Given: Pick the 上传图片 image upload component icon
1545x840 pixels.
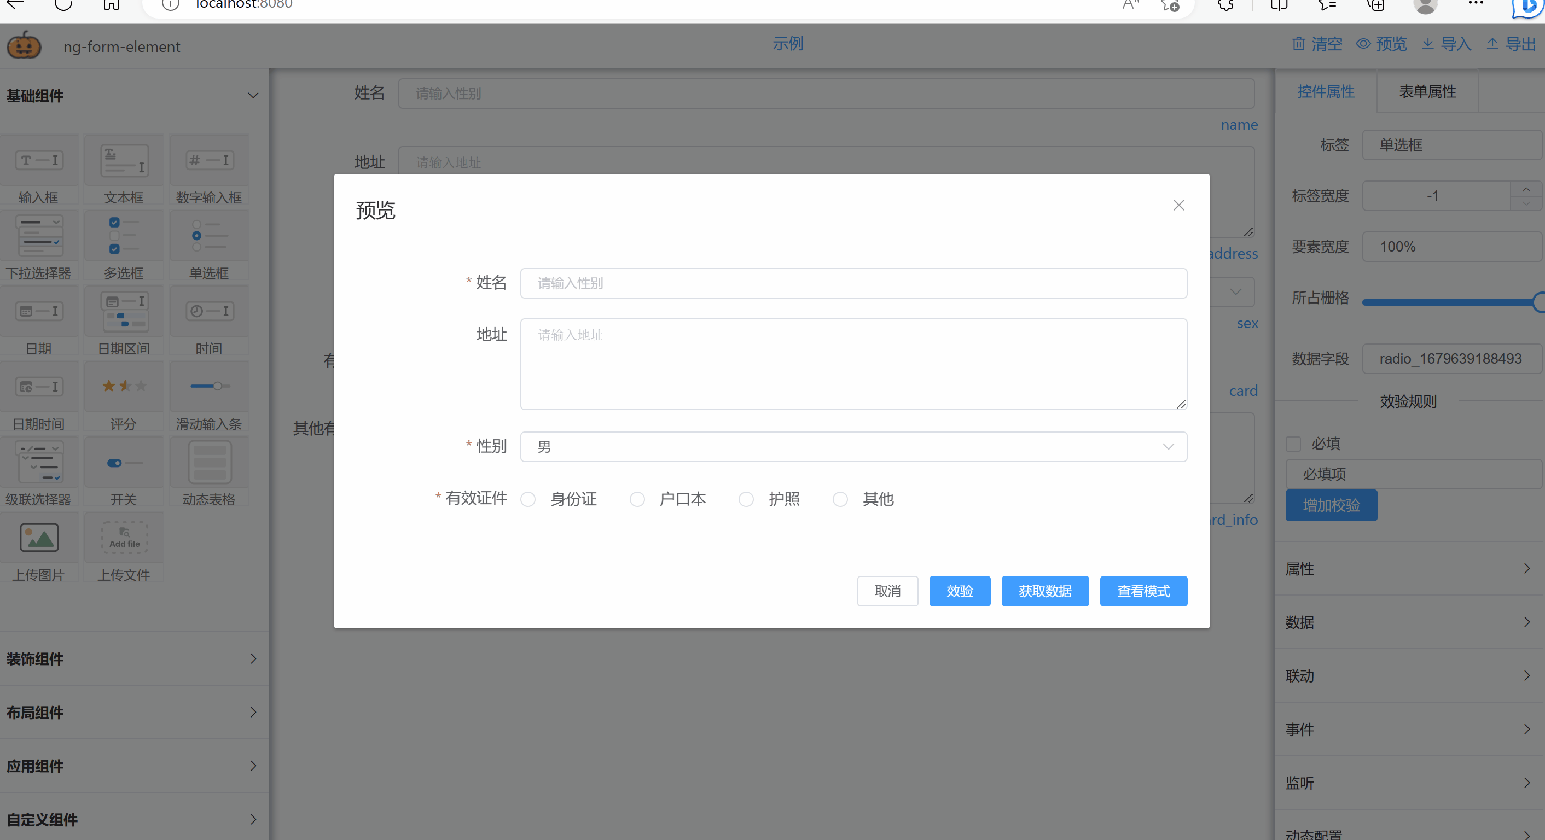Looking at the screenshot, I should pos(39,537).
